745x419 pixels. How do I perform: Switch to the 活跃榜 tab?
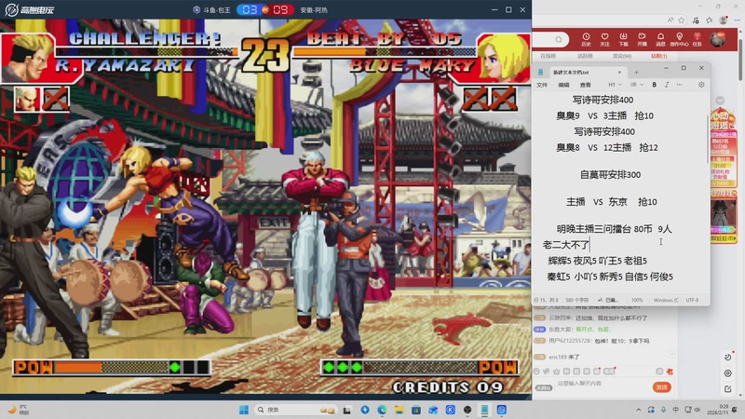[585, 56]
